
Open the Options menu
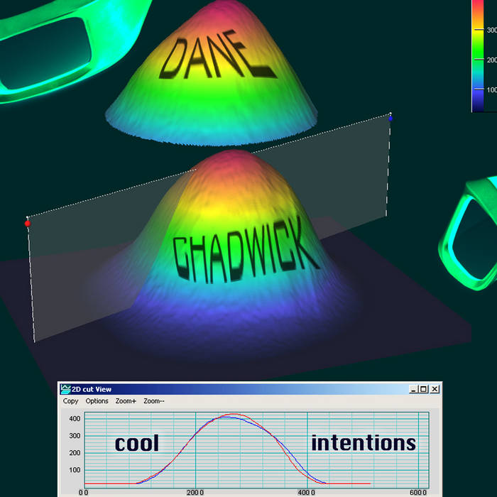coord(97,401)
